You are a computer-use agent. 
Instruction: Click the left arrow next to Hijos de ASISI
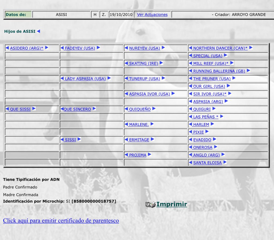point(38,31)
